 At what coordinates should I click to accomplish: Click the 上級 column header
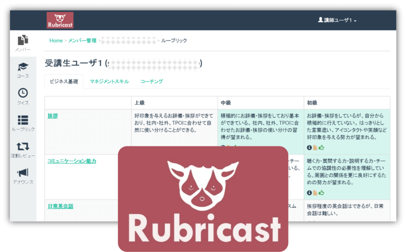tap(174, 103)
